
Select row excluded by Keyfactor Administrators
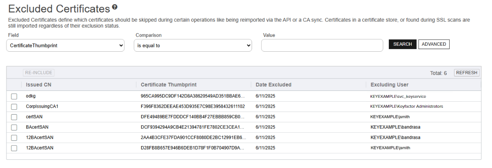tap(407, 106)
